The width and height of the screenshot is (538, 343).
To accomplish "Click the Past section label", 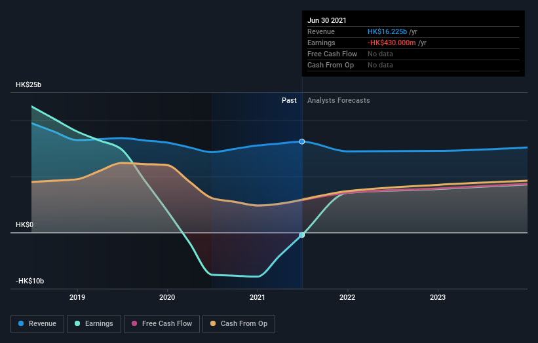I will point(289,100).
